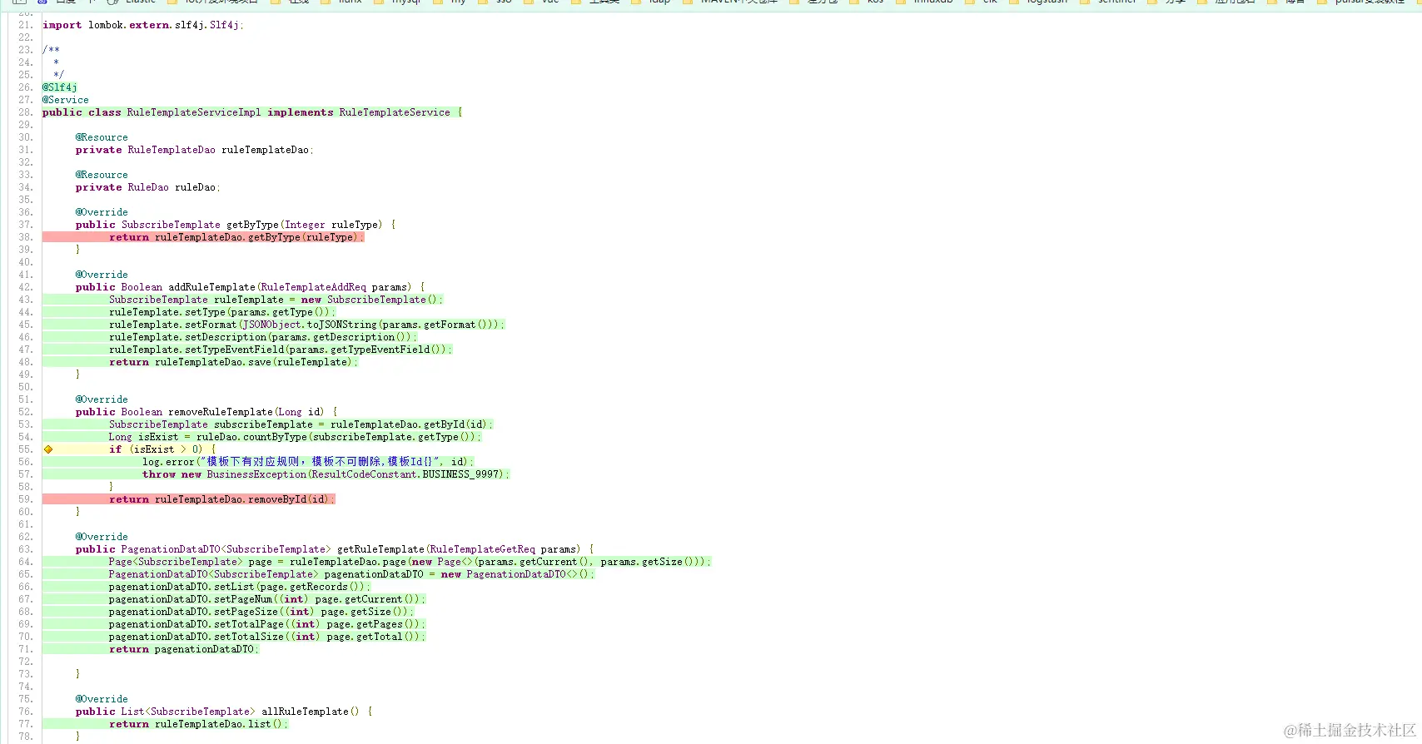Click line number 28 in the gutter
This screenshot has height=744, width=1422.
point(25,112)
